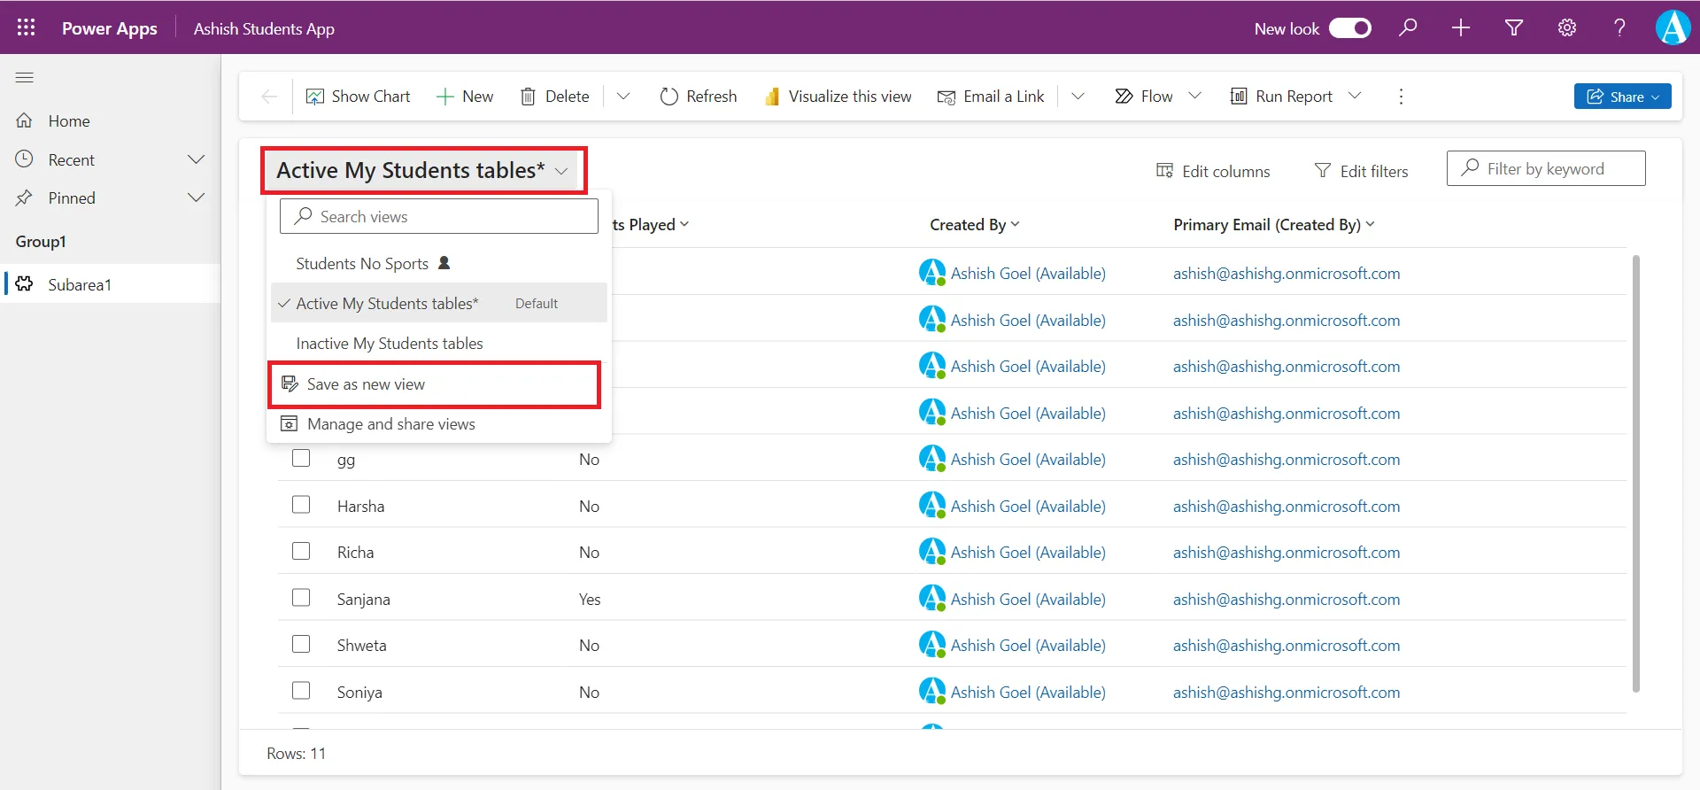Open the dropdown arrow next to Email a Link
Screen dimensions: 1700x790
tap(1078, 97)
